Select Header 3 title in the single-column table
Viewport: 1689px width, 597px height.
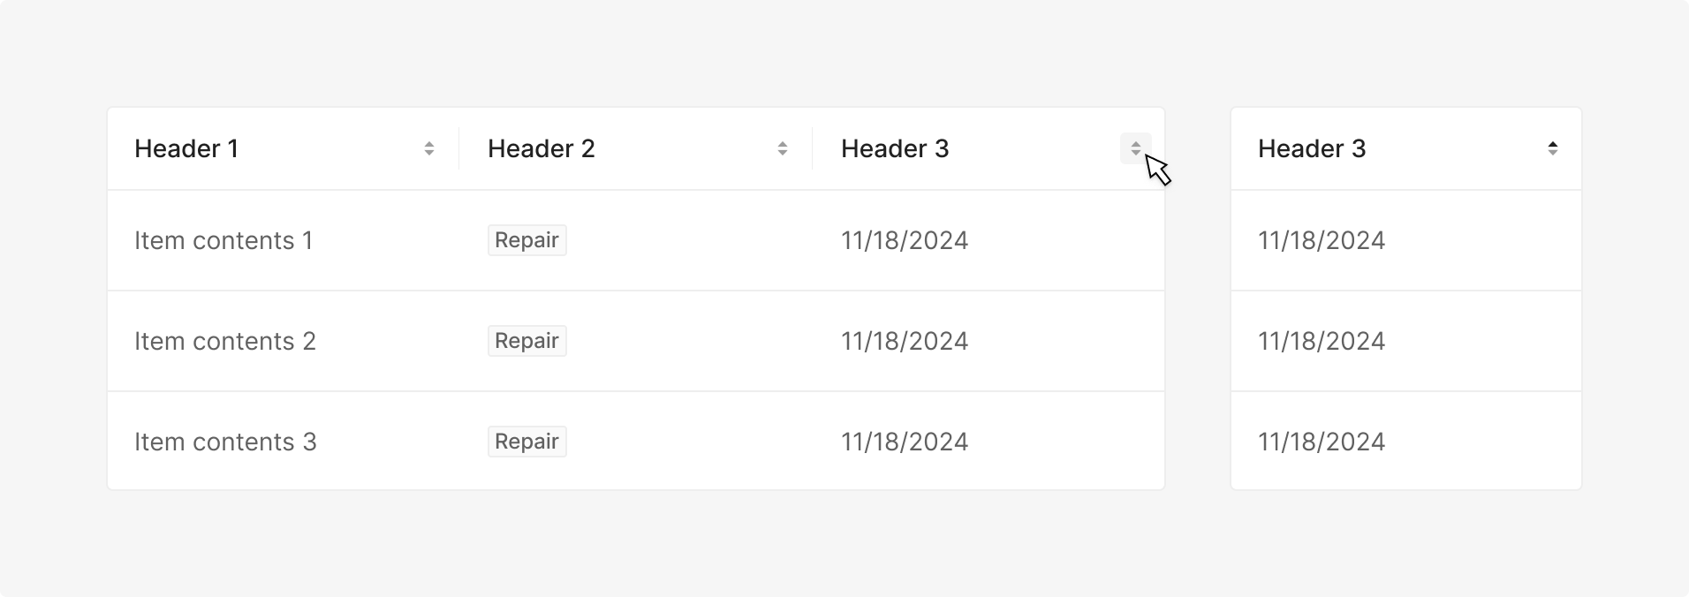click(1312, 148)
